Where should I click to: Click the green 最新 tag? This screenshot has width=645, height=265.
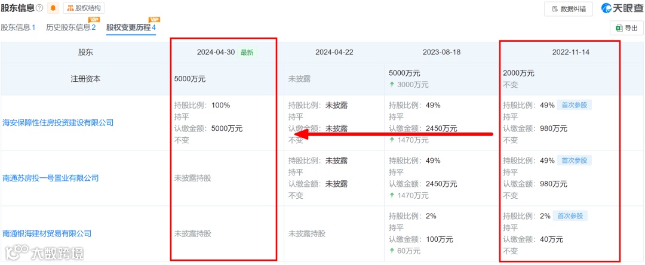coord(247,52)
